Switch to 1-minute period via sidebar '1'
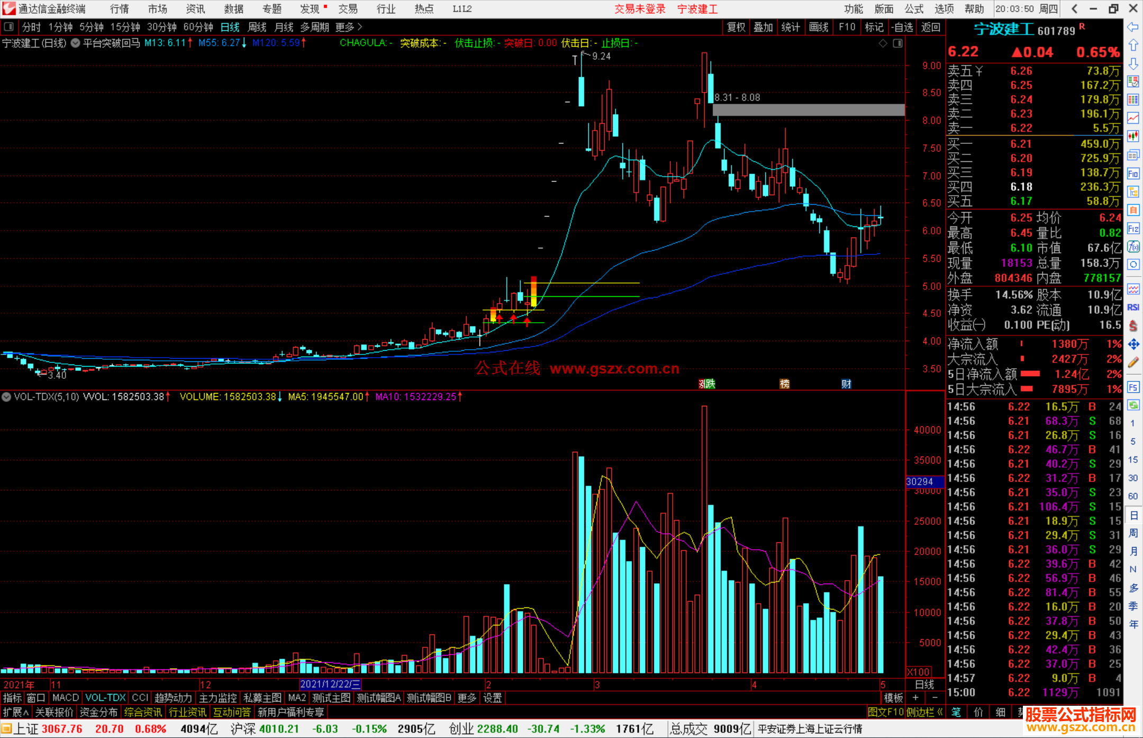Screen dimensions: 1143x738 pos(1132,423)
